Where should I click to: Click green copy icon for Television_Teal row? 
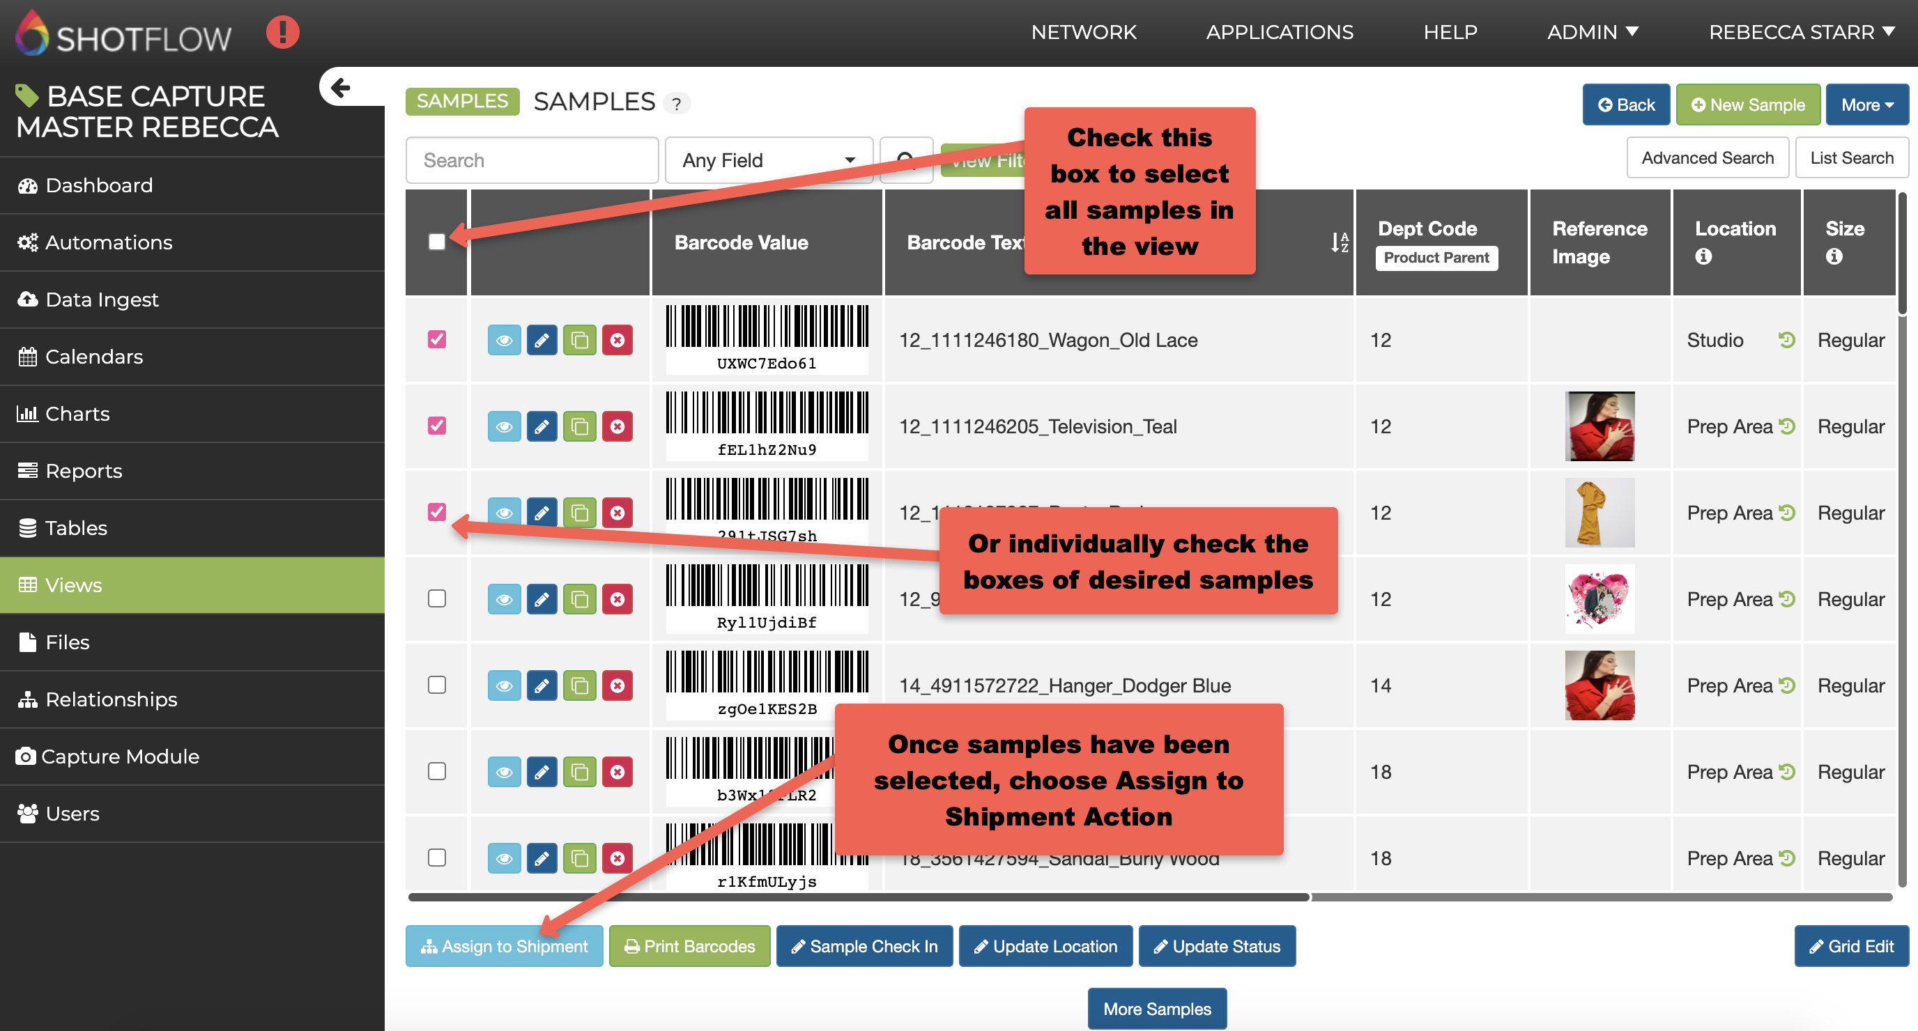[x=579, y=426]
